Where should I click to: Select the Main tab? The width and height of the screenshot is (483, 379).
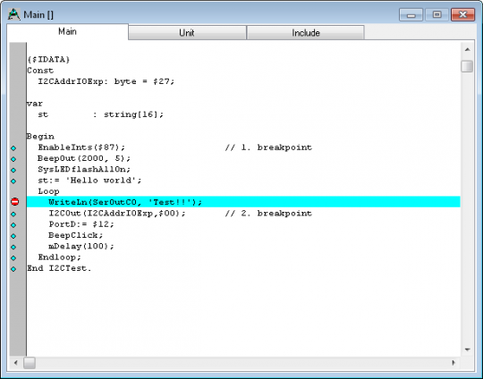[67, 31]
